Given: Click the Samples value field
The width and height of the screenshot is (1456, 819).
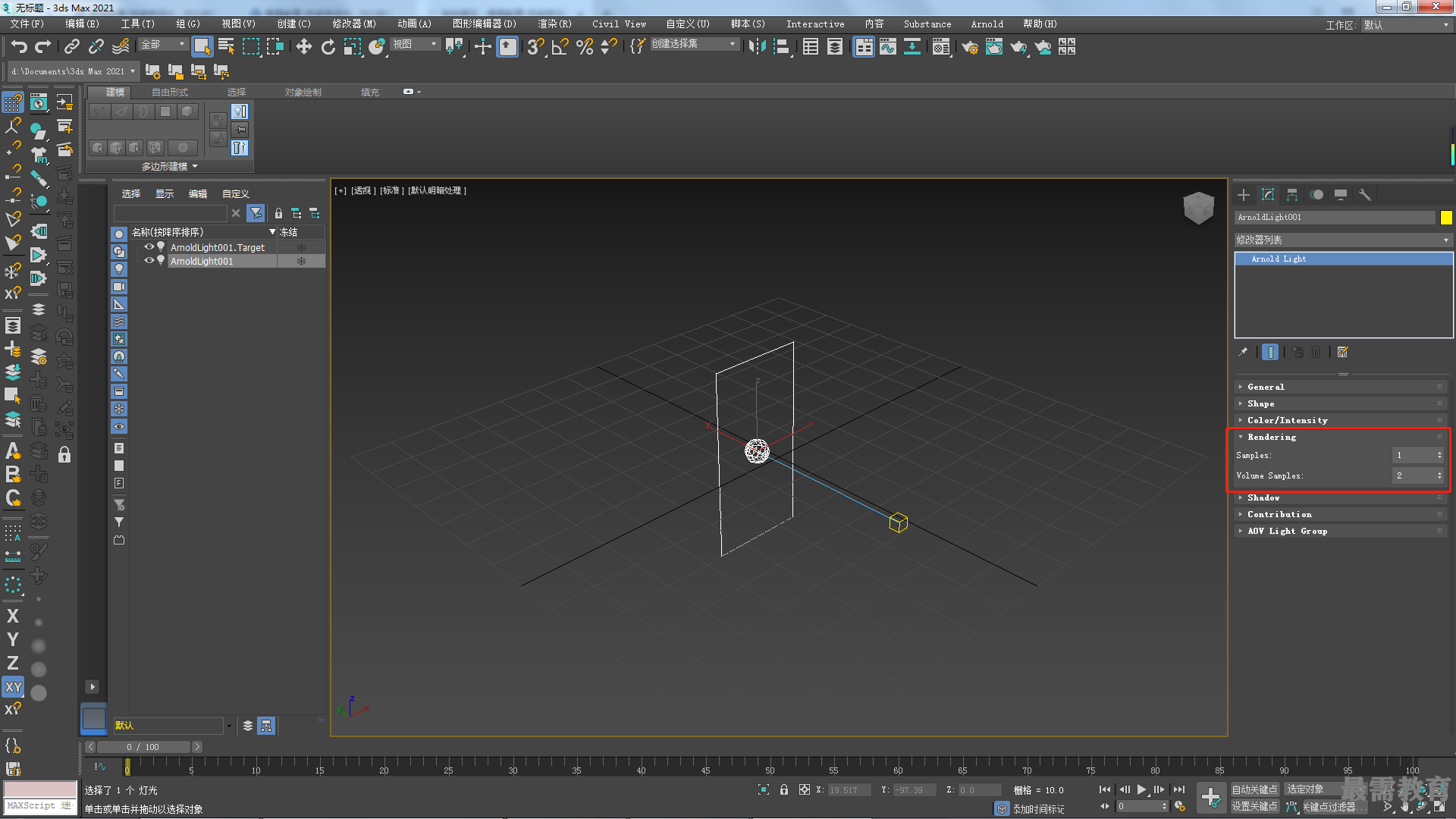Looking at the screenshot, I should tap(1414, 455).
